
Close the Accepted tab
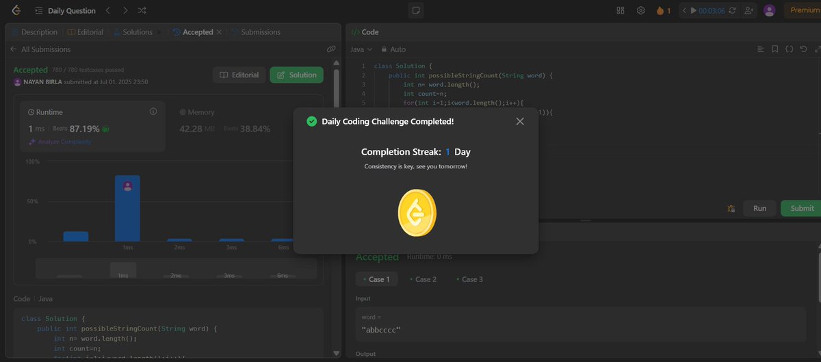(x=219, y=32)
